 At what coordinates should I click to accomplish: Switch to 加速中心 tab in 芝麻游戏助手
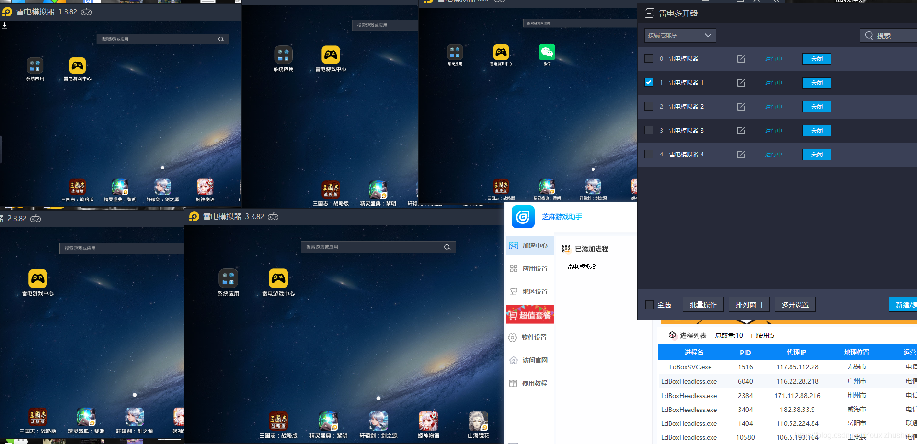529,245
